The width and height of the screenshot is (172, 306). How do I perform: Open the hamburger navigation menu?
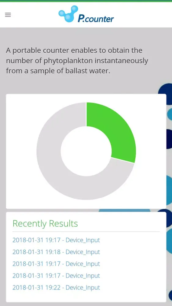click(x=8, y=15)
